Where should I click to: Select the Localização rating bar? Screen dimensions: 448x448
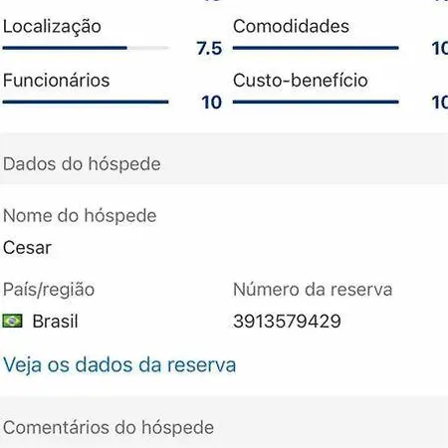[86, 48]
